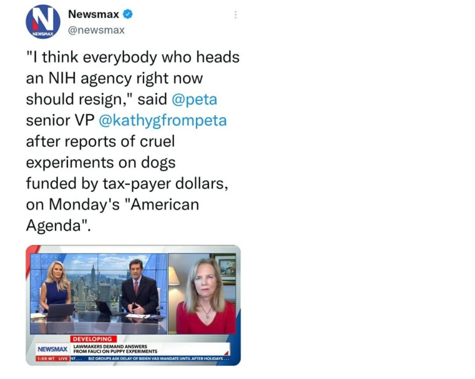
Task: Open the @peta mention
Action: [195, 99]
